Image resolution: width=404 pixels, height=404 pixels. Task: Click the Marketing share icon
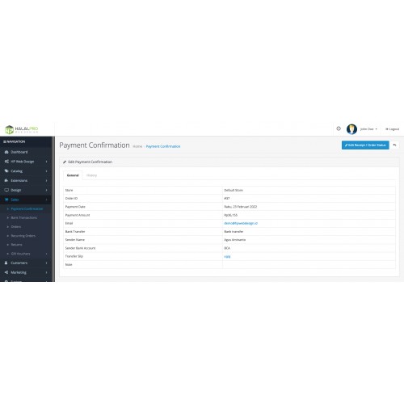coord(6,272)
